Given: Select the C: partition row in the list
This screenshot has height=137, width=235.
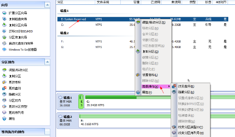Looking at the screenshot, I should pos(143,25).
